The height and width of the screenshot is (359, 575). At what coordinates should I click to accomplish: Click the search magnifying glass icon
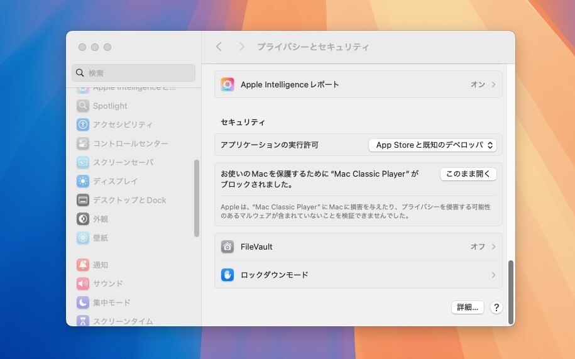point(80,72)
